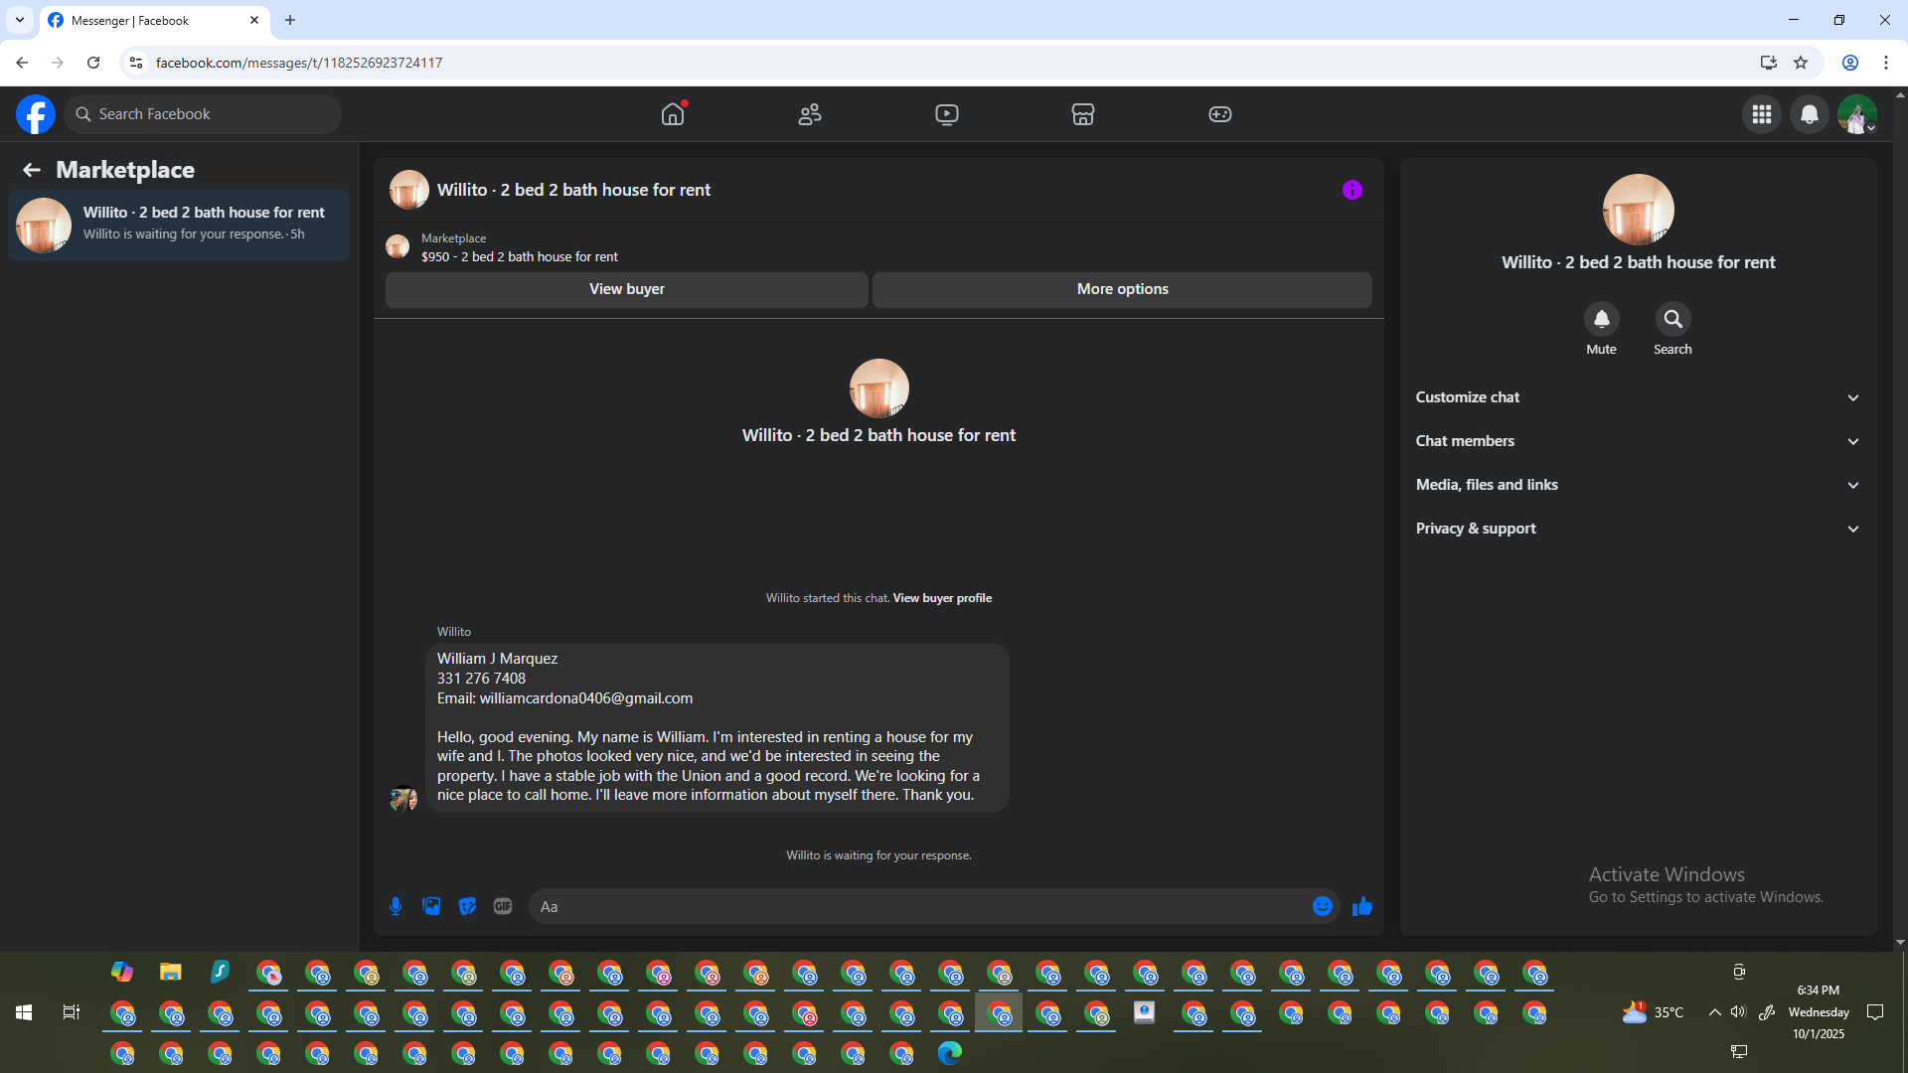Screen dimensions: 1908x1073
Task: Expand the Chat members section
Action: coord(1638,441)
